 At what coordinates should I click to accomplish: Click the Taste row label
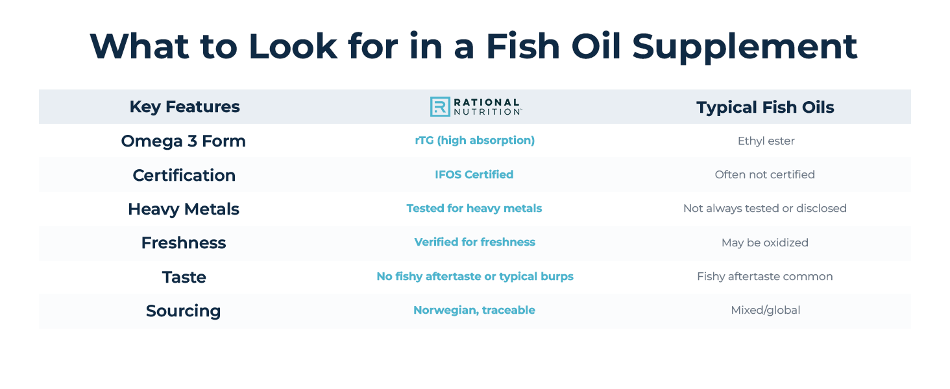click(184, 277)
